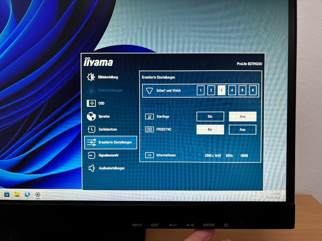Select sharpness level 3
This screenshot has height=241, width=322.
(x=221, y=90)
